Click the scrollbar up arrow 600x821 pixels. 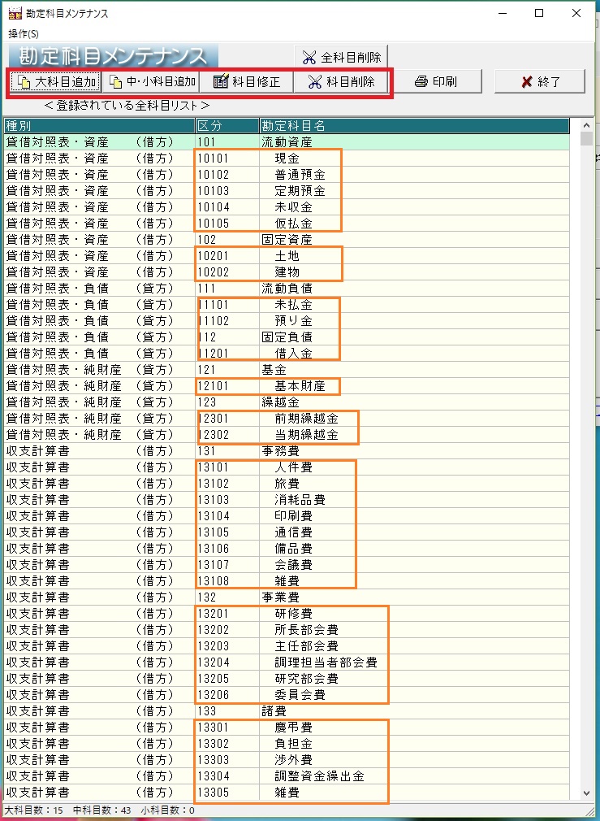[587, 124]
